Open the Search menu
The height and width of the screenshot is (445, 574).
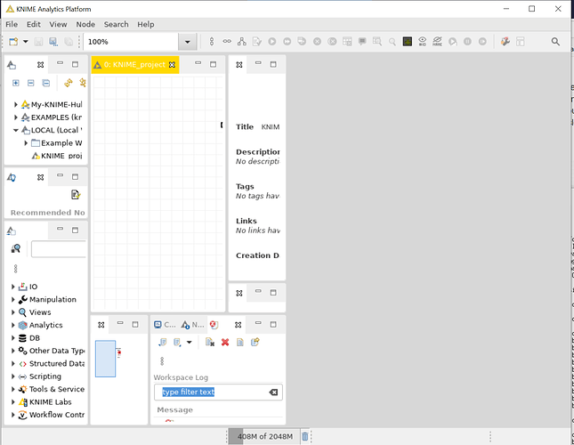click(x=116, y=24)
